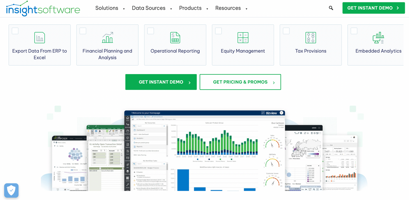409x200 pixels.
Task: Open the privacy shield badge
Action: click(11, 190)
